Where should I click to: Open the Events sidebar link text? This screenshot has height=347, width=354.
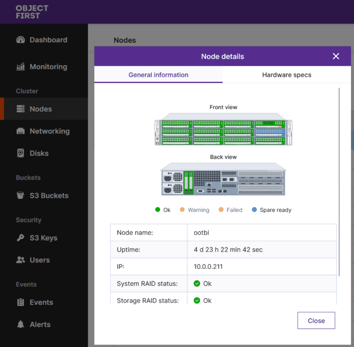coord(41,303)
